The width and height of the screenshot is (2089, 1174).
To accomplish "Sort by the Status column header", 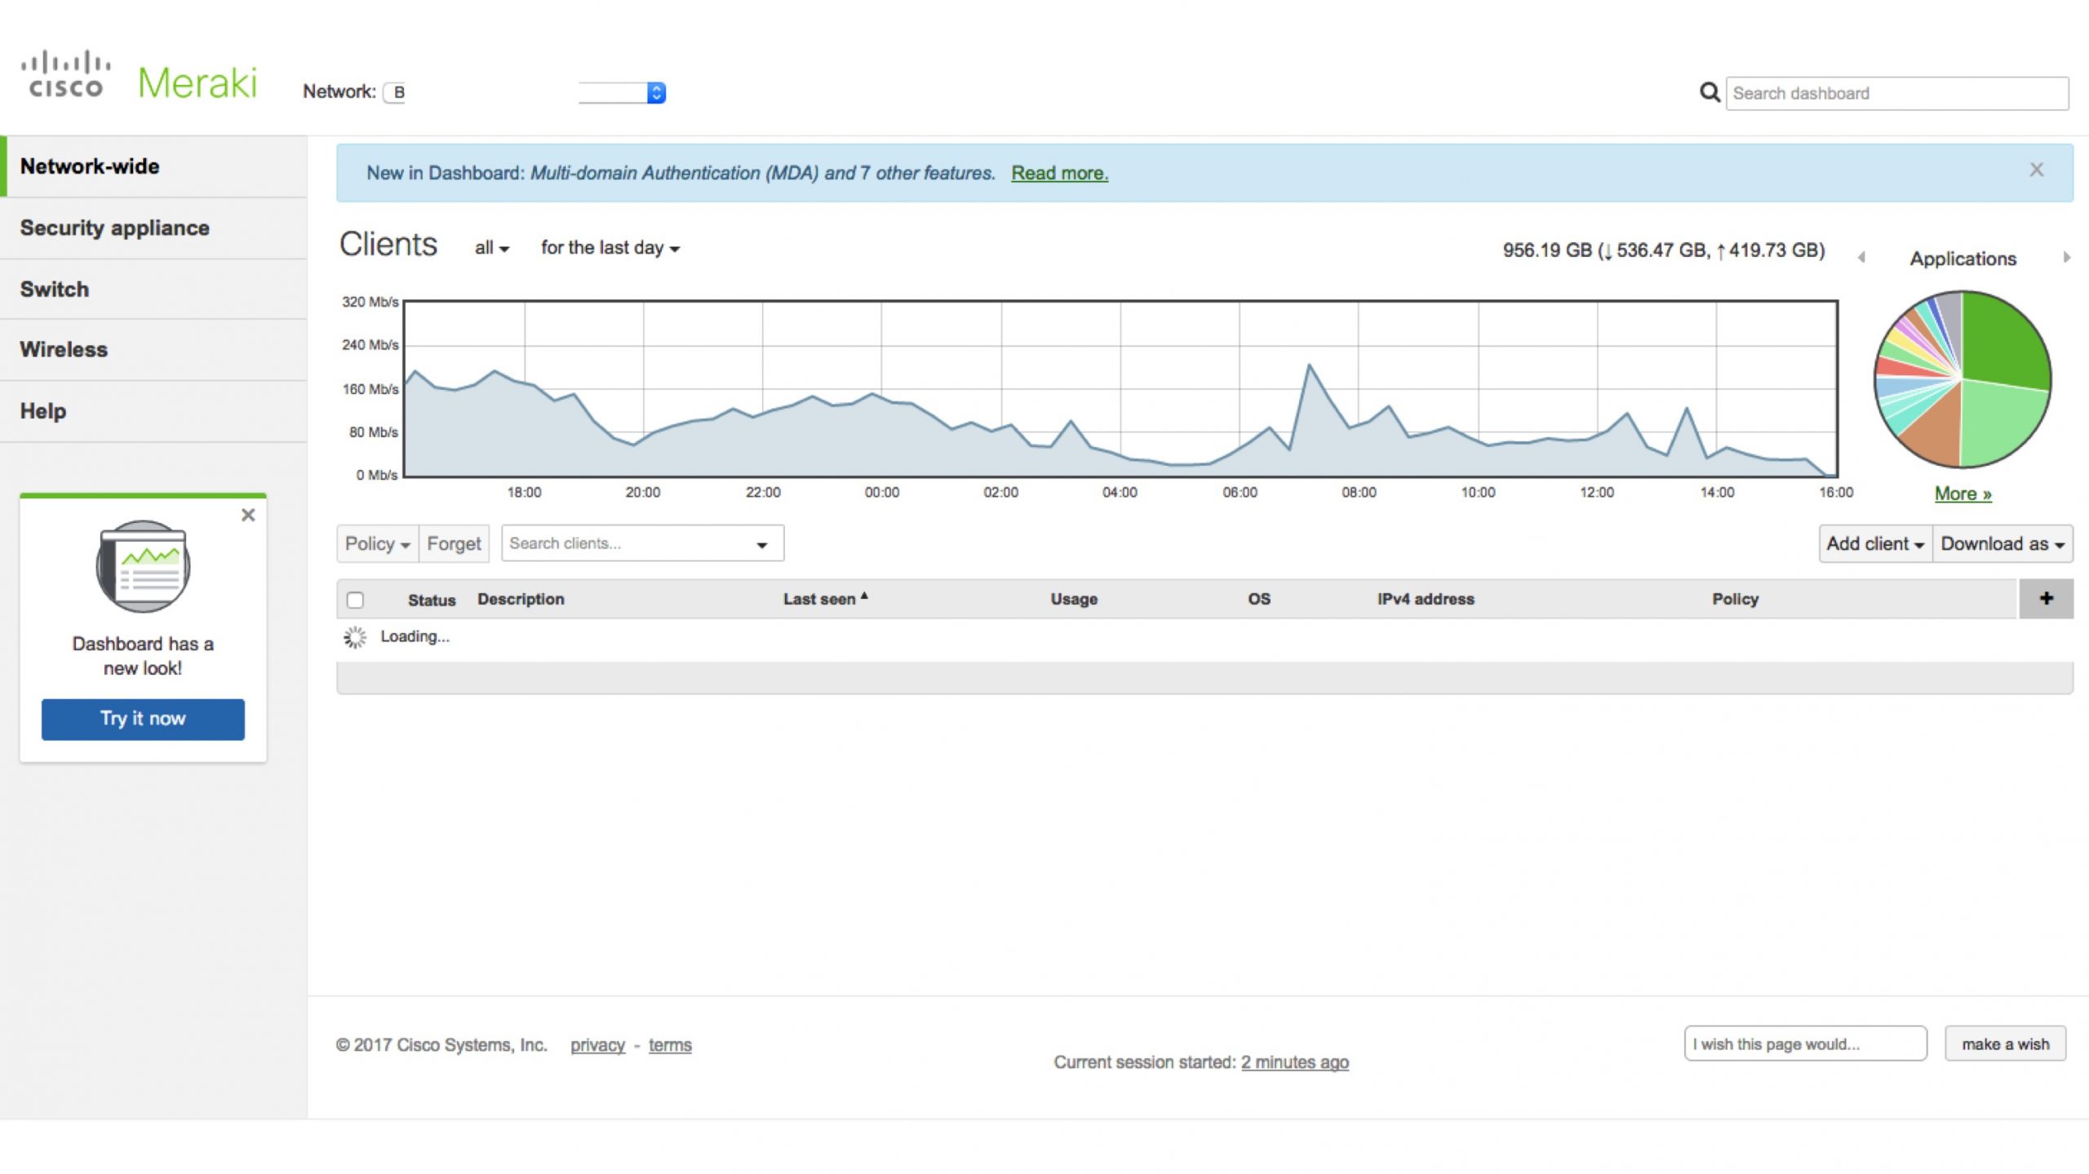I will 432,600.
